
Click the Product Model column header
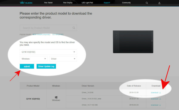(33, 86)
